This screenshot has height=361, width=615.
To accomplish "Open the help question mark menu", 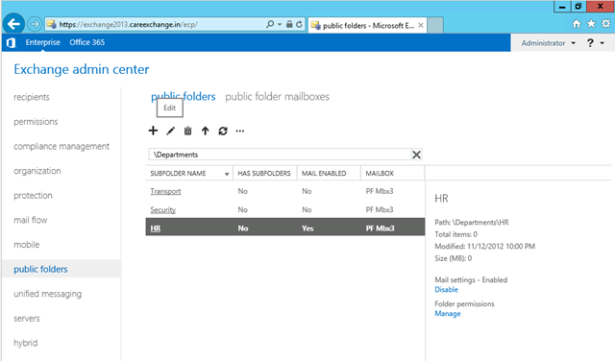I will click(x=590, y=42).
